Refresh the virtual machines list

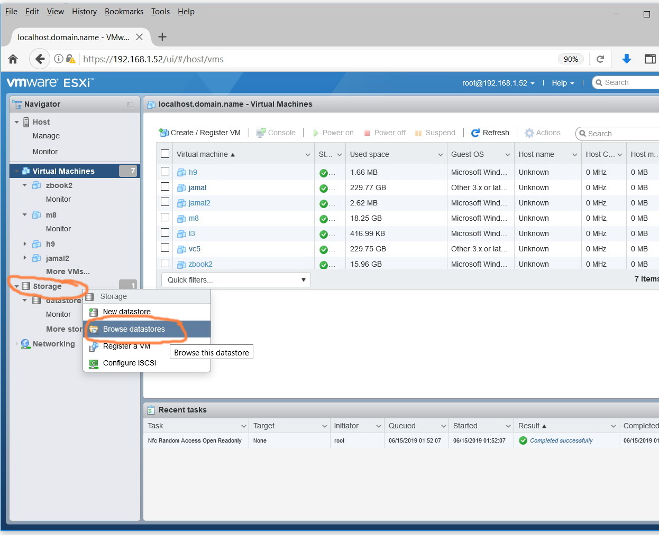pyautogui.click(x=490, y=133)
